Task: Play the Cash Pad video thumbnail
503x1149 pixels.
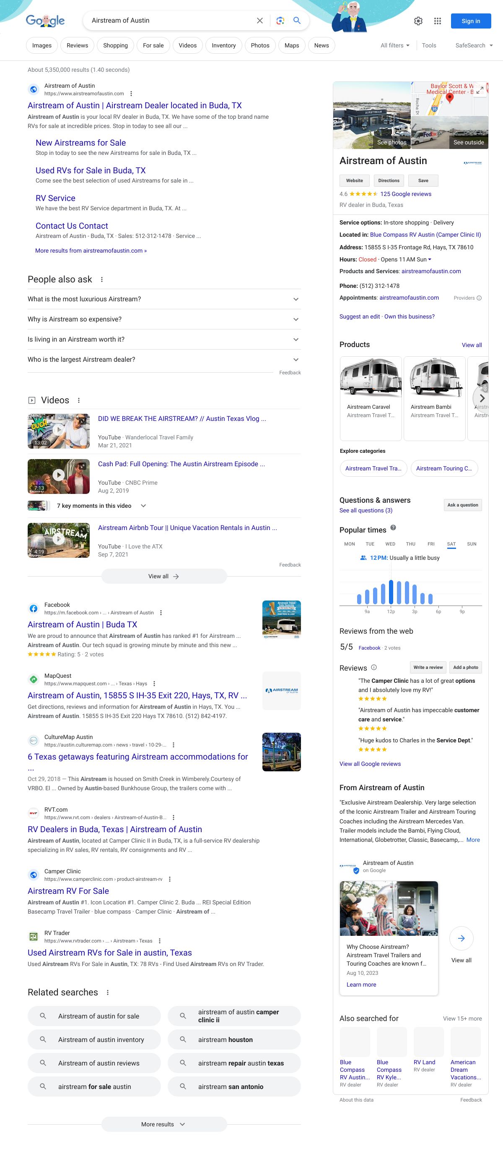Action: pos(58,475)
